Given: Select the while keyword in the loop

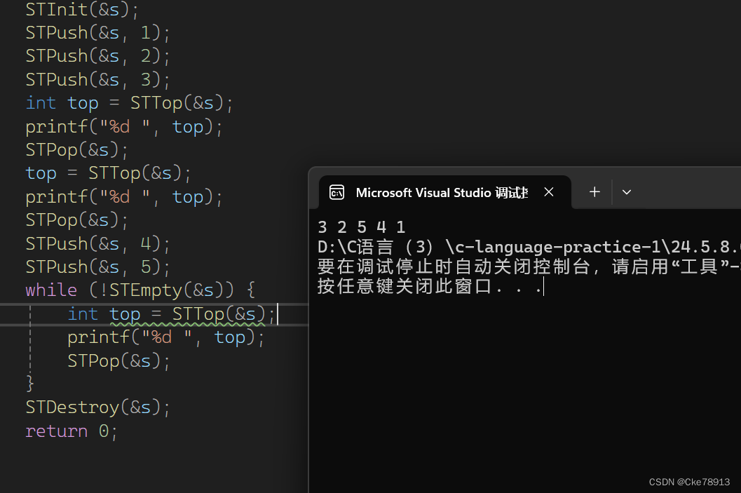Looking at the screenshot, I should click(x=50, y=290).
